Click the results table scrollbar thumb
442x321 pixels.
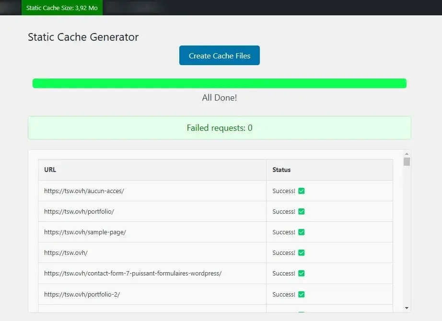[407, 162]
